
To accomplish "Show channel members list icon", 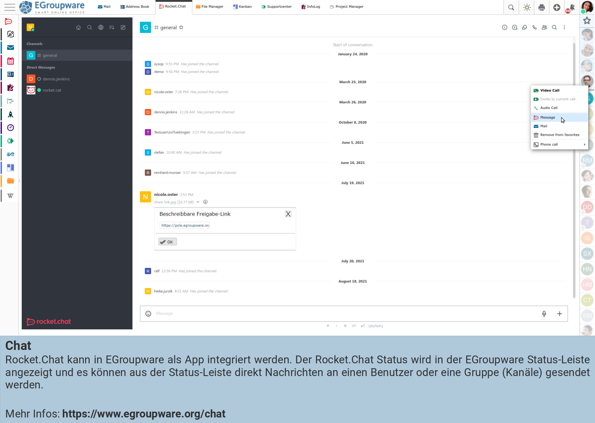I will point(544,27).
